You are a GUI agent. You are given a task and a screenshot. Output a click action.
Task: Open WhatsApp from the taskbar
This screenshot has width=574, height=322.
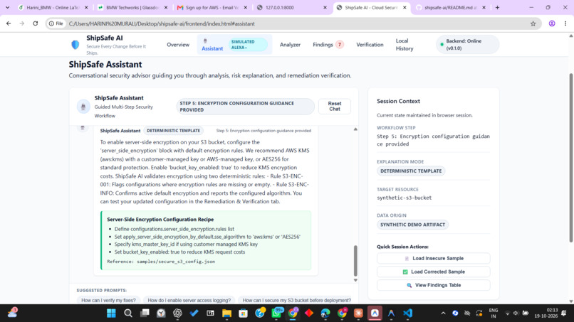coord(277,313)
